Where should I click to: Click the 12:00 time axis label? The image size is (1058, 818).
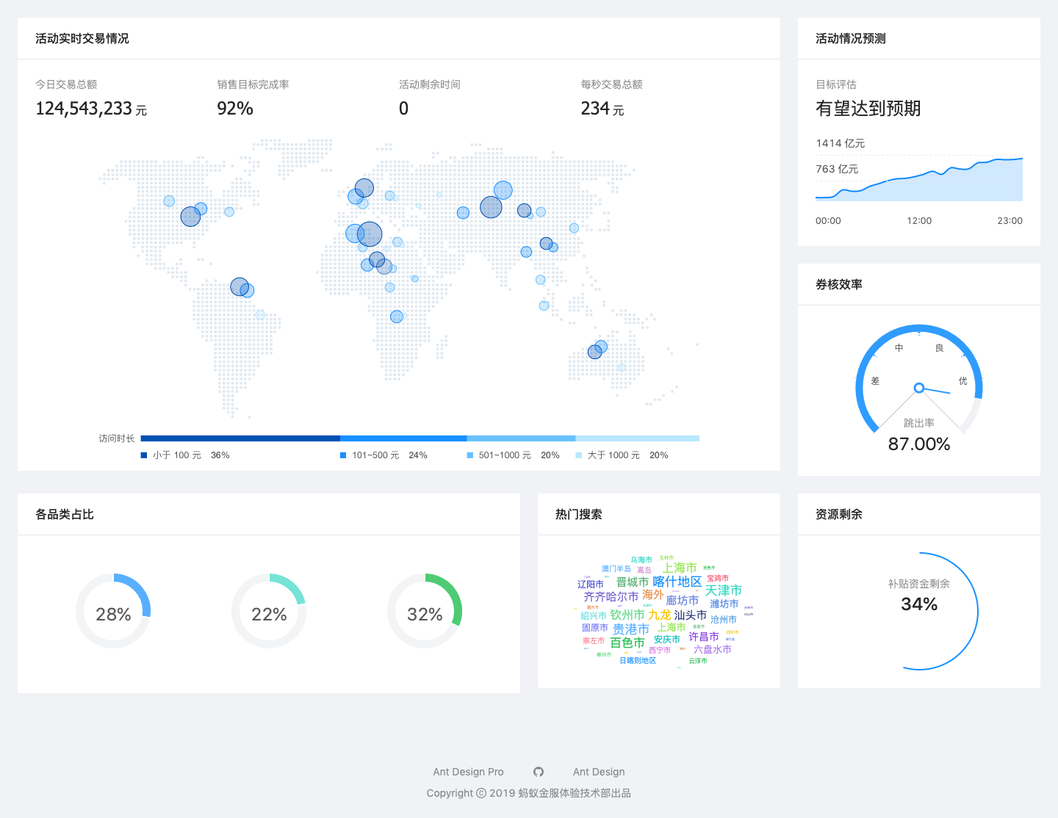point(919,221)
